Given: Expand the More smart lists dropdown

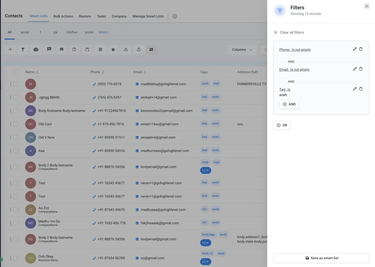Looking at the screenshot, I should tap(104, 32).
